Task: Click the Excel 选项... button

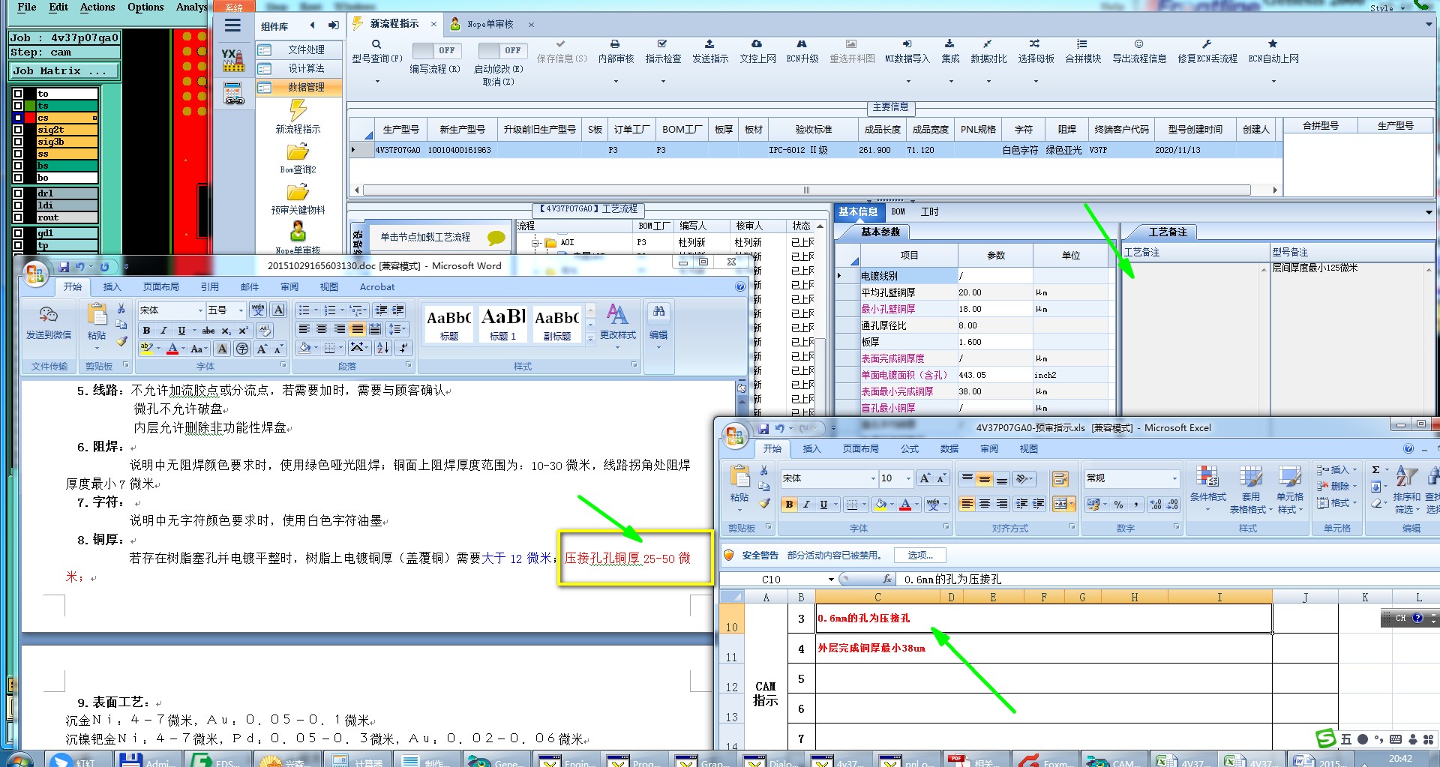Action: pos(920,556)
